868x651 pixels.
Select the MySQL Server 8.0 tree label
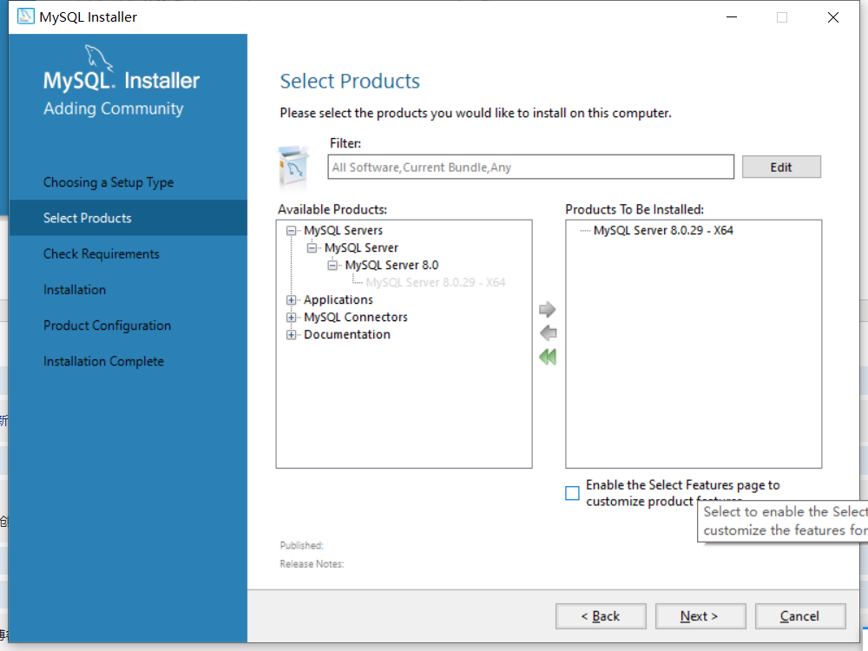coord(392,265)
